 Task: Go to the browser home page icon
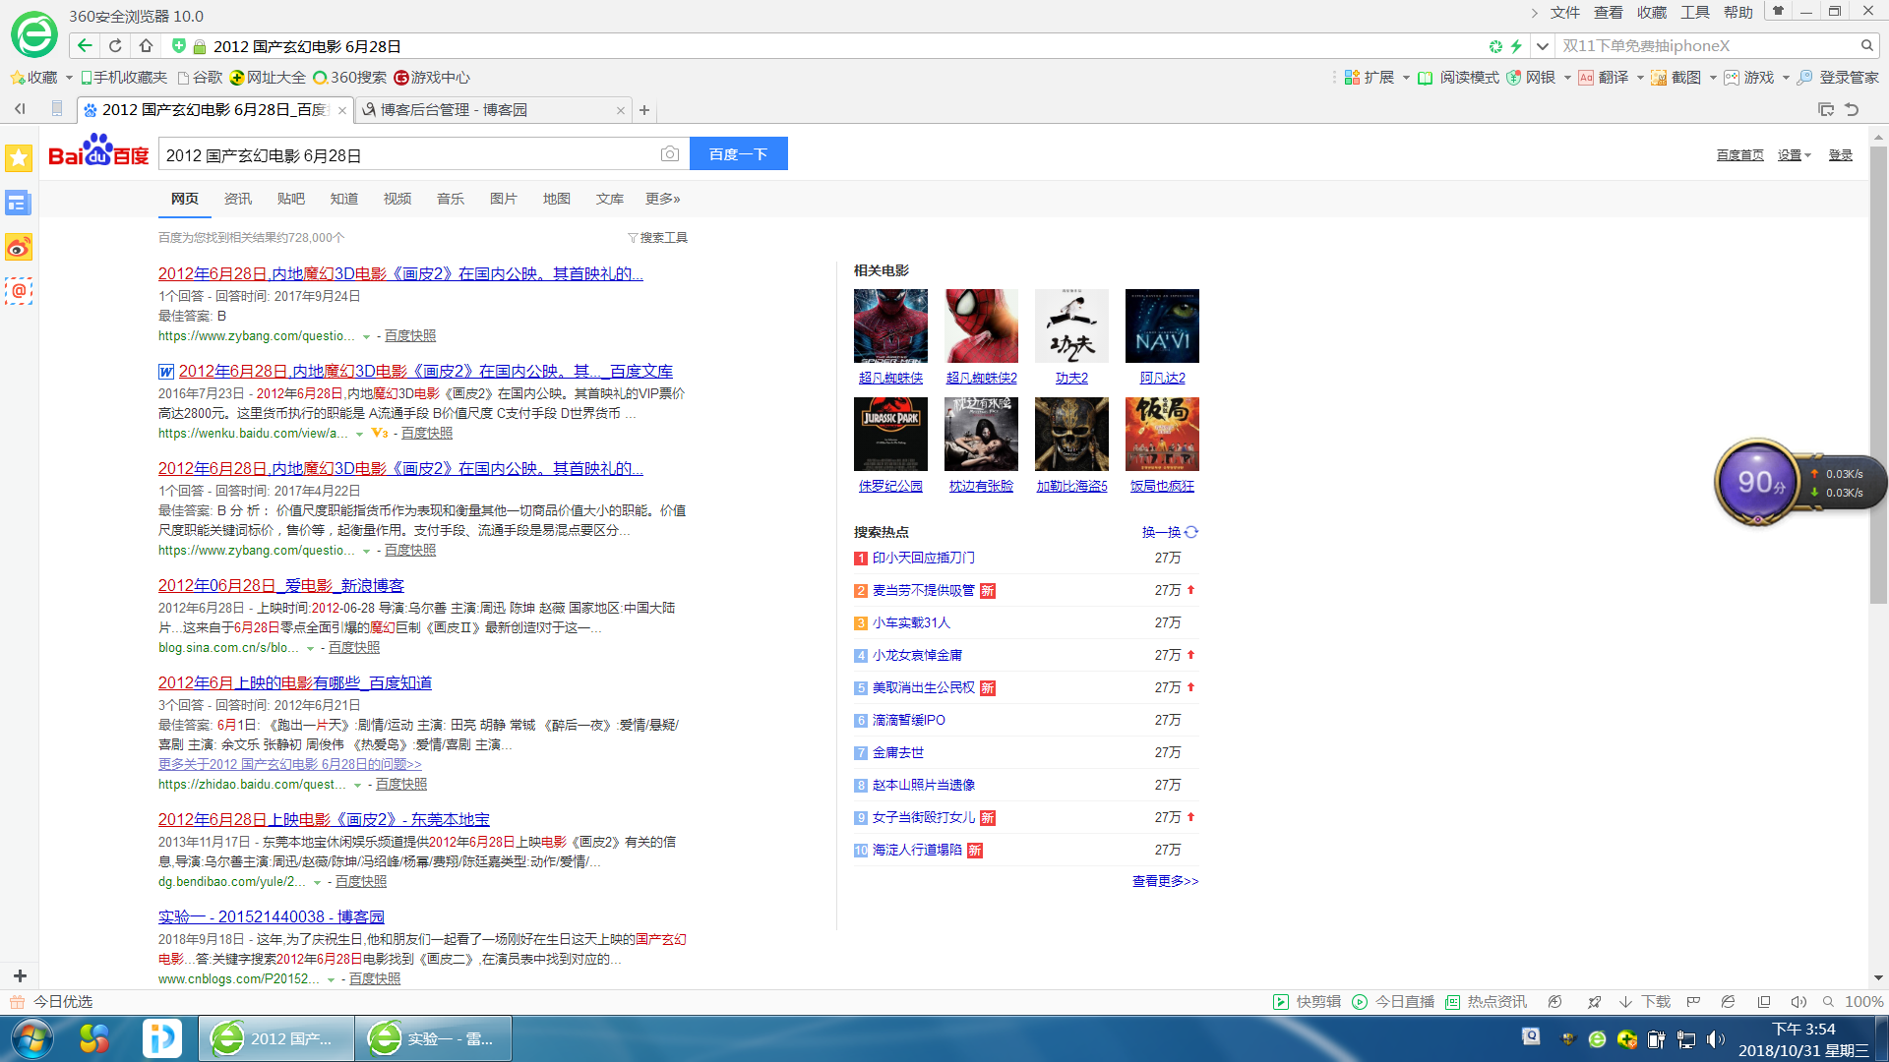point(146,46)
